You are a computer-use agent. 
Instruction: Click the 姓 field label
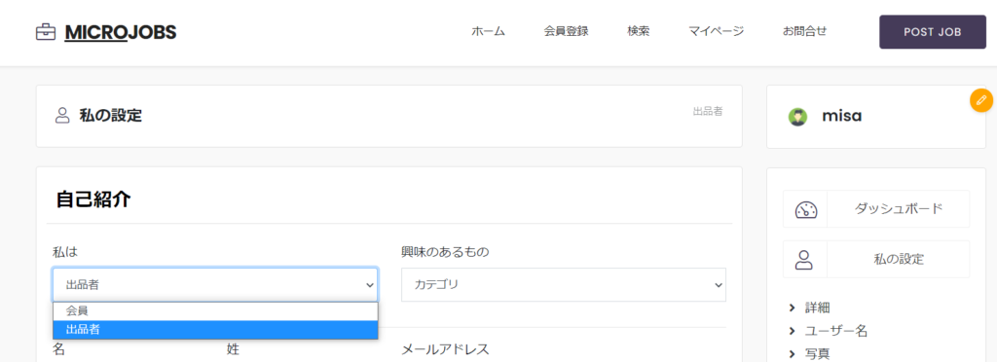pyautogui.click(x=233, y=349)
